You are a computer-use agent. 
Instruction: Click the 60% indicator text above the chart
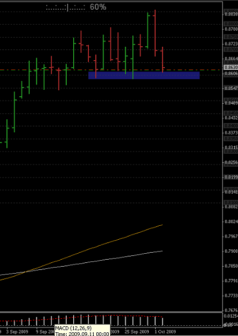point(98,7)
